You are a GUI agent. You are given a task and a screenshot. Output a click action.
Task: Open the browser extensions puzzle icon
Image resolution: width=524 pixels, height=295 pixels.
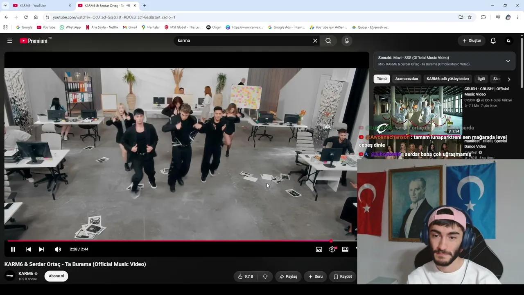tap(483, 17)
